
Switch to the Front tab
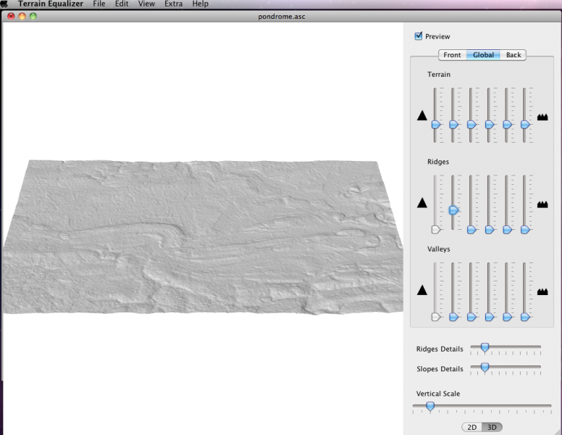tap(452, 55)
